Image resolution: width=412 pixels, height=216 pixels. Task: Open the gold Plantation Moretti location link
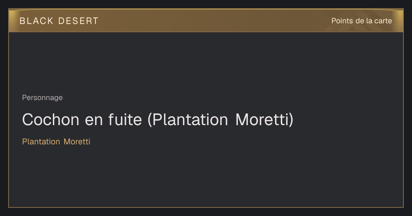click(56, 142)
